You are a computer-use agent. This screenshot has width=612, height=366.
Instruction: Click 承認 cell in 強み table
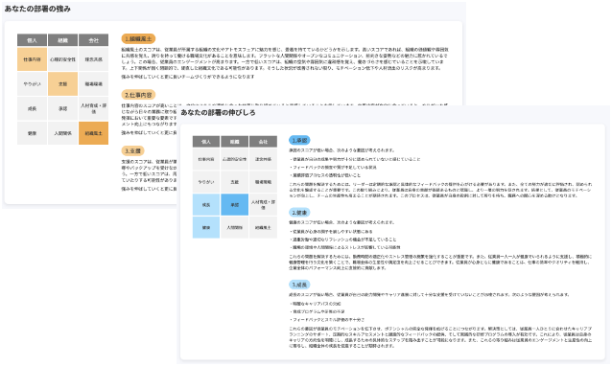(x=63, y=108)
